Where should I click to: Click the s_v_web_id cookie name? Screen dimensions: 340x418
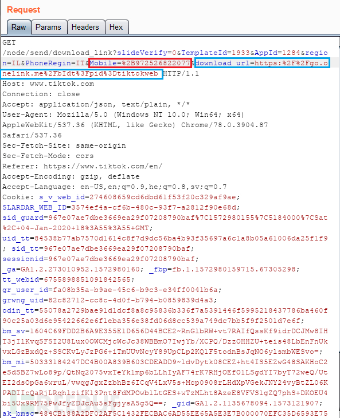click(x=62, y=197)
